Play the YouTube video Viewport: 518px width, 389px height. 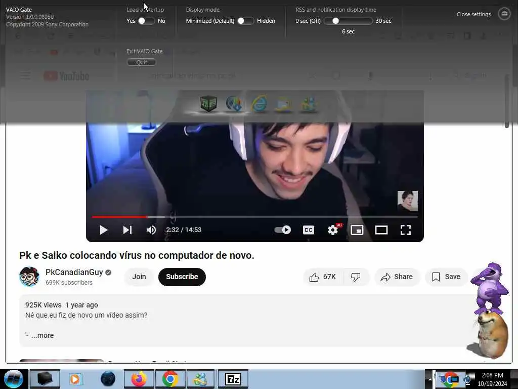click(103, 230)
